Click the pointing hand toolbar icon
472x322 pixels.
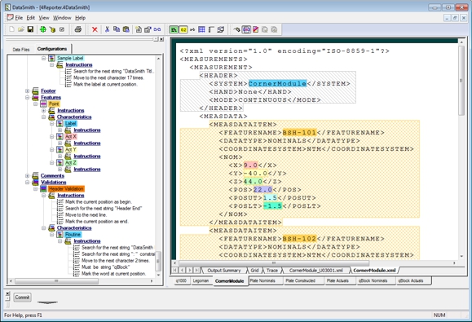[237, 29]
